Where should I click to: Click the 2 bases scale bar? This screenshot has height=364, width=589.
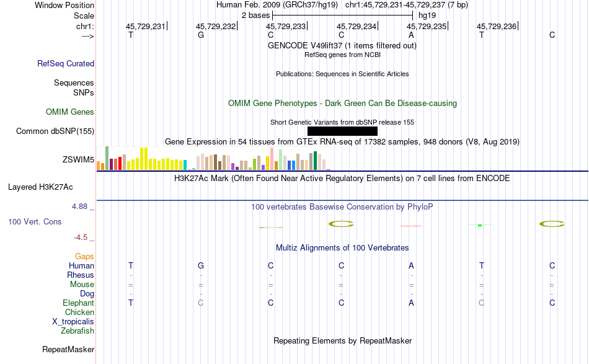(343, 16)
